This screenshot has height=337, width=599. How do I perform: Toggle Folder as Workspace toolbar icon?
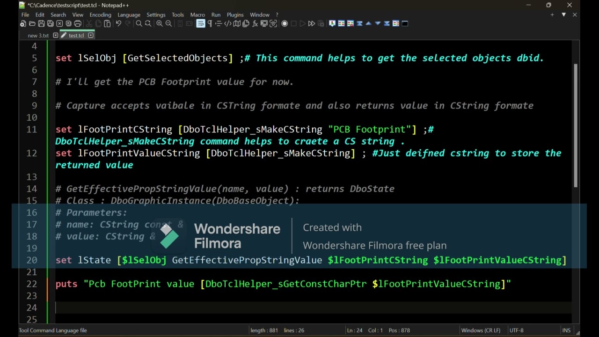(x=264, y=23)
